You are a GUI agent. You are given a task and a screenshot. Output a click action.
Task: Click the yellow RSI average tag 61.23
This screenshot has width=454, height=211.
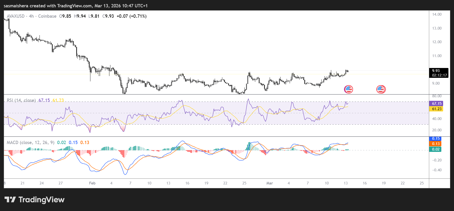(436, 109)
